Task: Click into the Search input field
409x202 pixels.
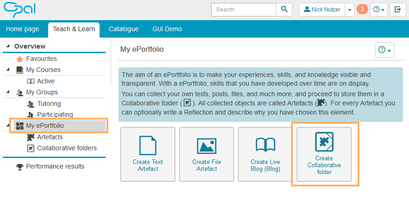Action: point(243,9)
